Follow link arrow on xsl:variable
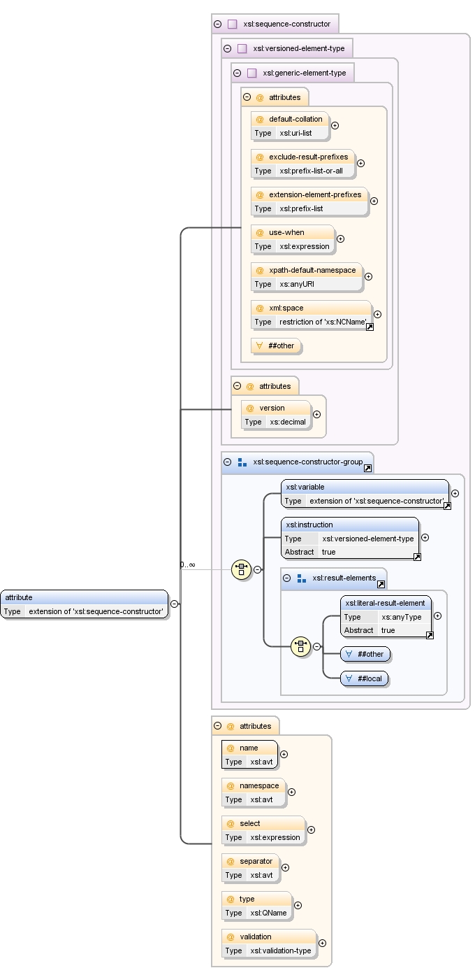 pyautogui.click(x=447, y=506)
